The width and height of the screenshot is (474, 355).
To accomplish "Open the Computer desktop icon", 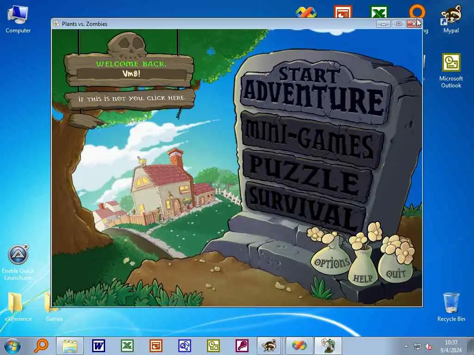I will [x=18, y=19].
